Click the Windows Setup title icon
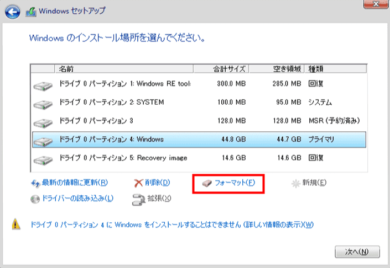This screenshot has width=390, height=268. coord(31,12)
